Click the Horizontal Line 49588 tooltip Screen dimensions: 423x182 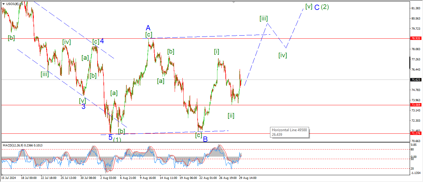pyautogui.click(x=289, y=132)
